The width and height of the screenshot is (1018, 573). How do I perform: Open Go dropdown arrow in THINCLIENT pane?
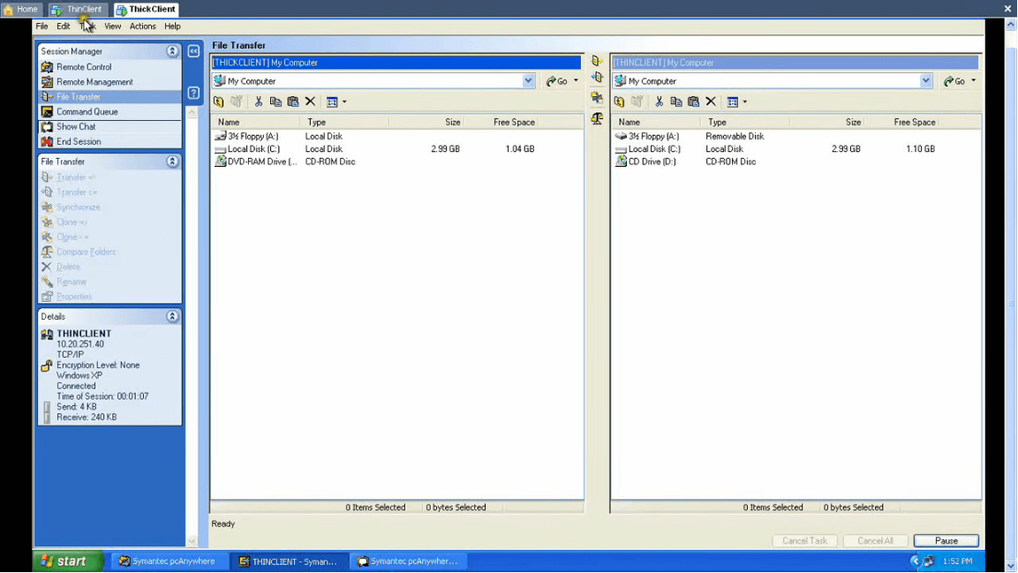click(973, 81)
